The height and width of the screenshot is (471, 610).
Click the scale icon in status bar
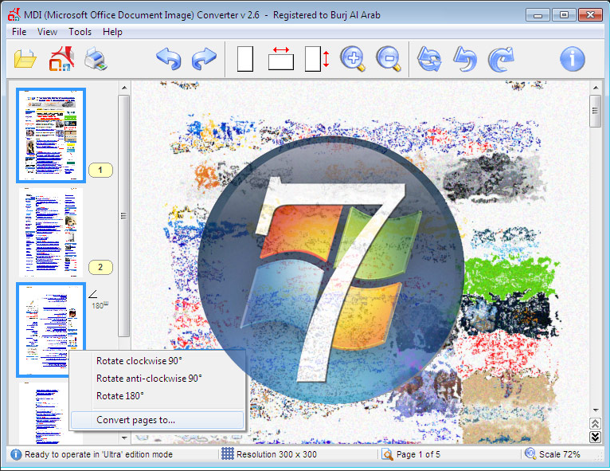pyautogui.click(x=530, y=453)
